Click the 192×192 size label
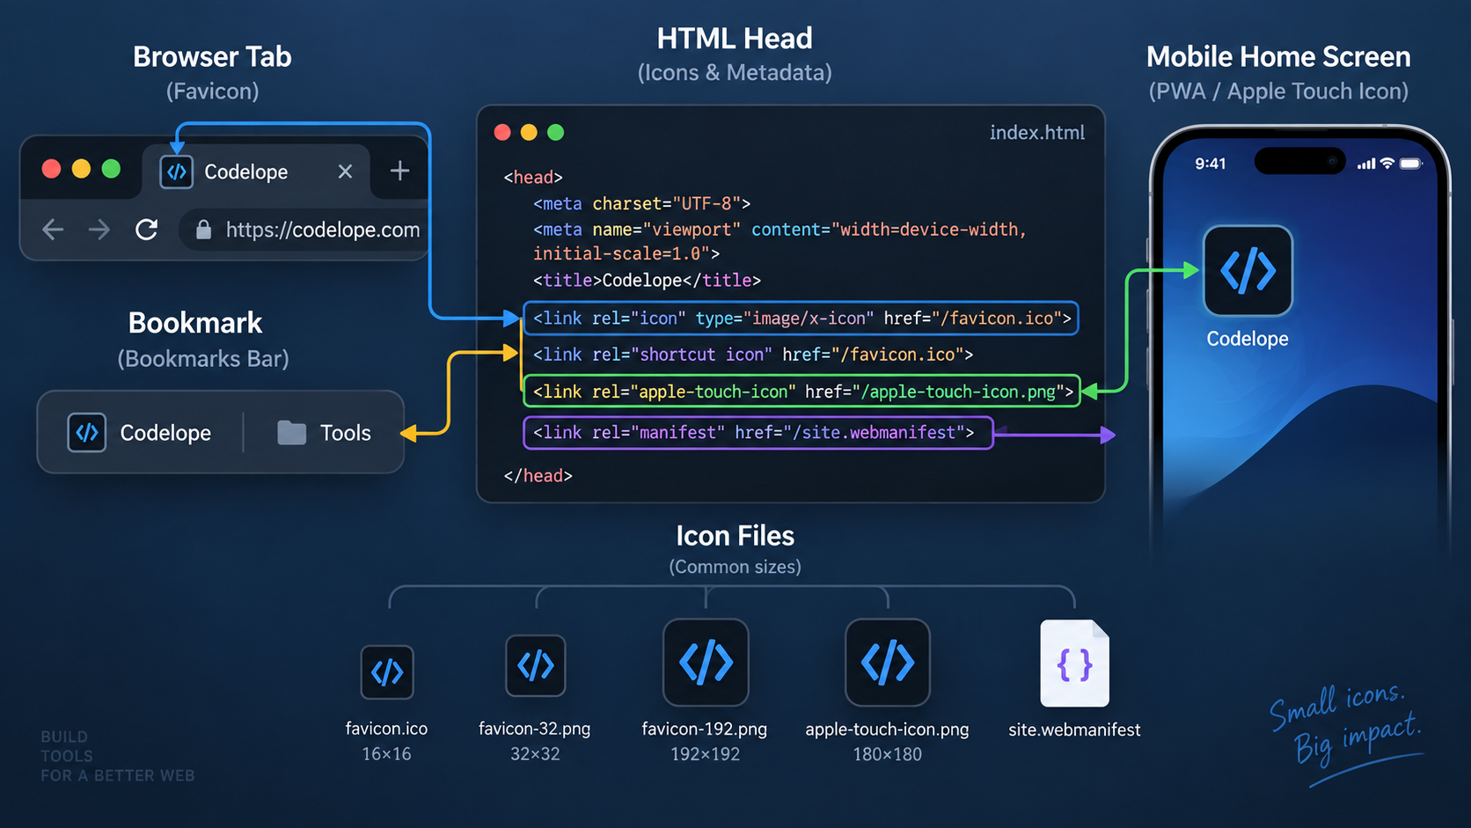This screenshot has width=1471, height=828. [705, 754]
